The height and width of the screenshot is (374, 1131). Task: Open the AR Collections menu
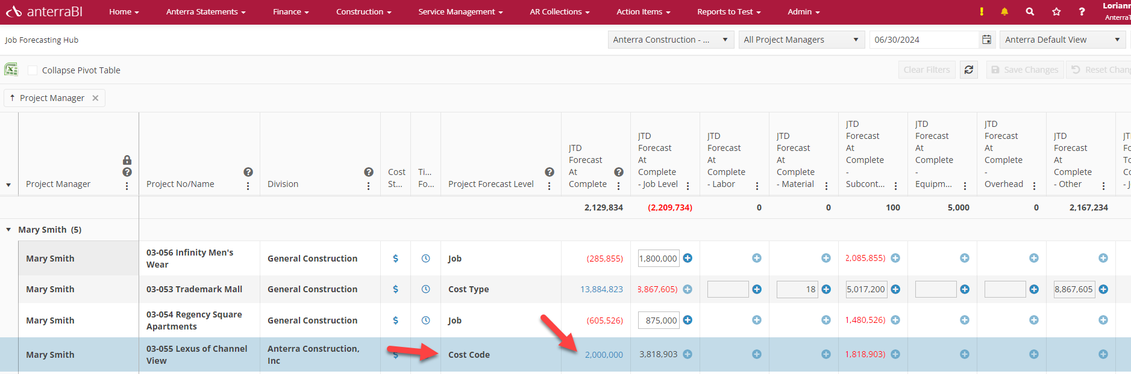click(560, 11)
